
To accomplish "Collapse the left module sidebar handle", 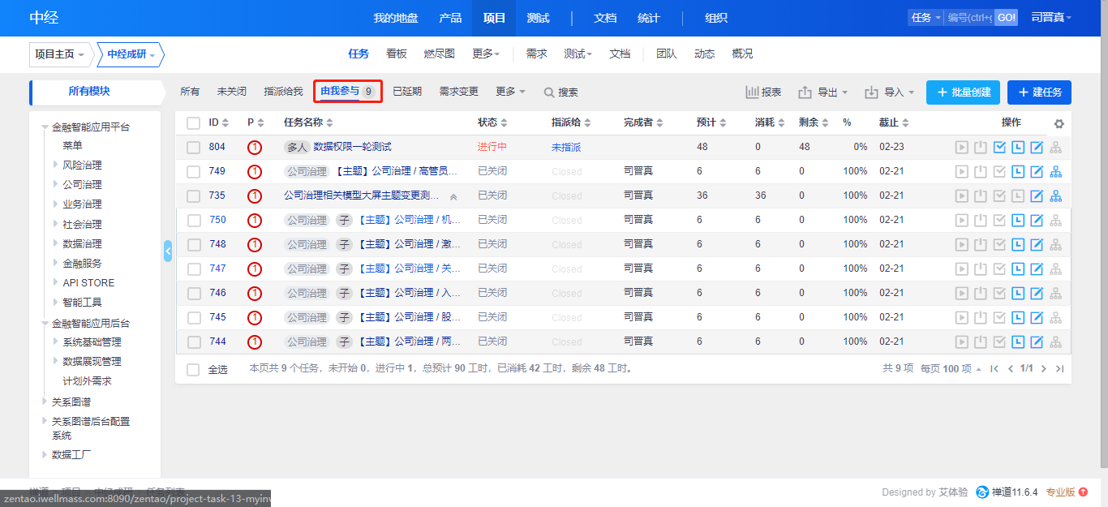I will tap(168, 251).
